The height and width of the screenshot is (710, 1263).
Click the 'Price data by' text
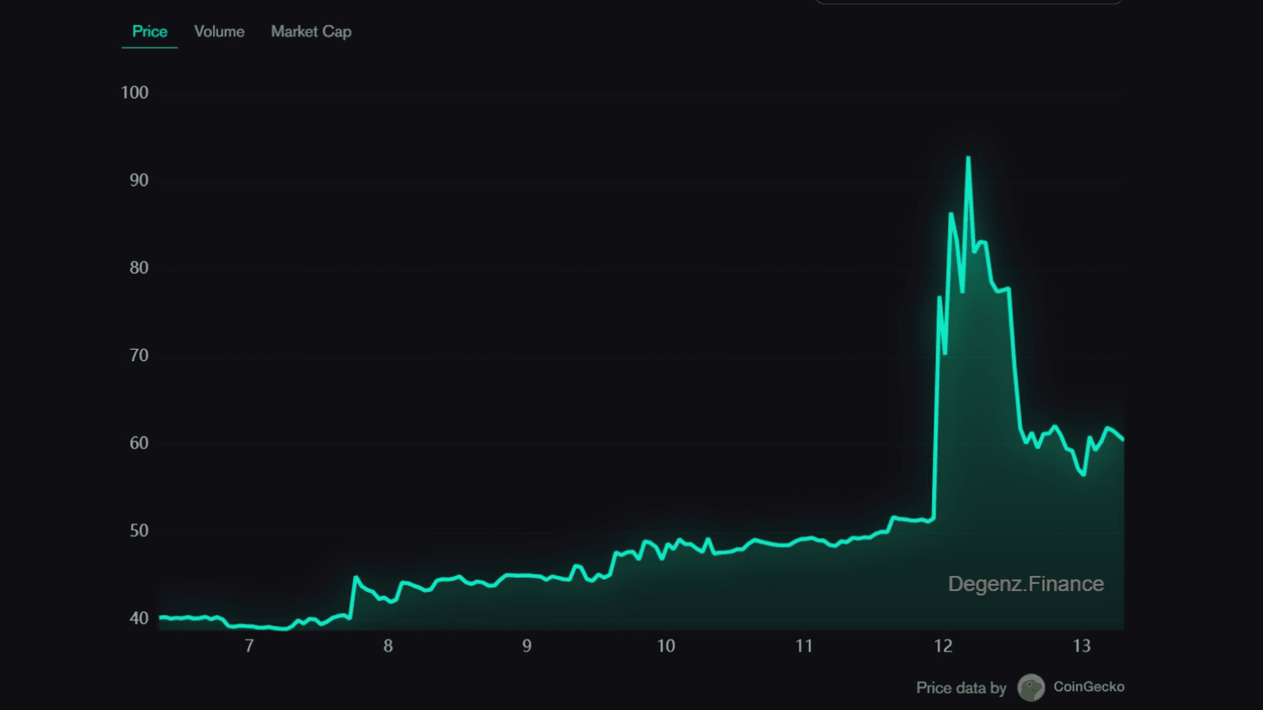pyautogui.click(x=961, y=688)
